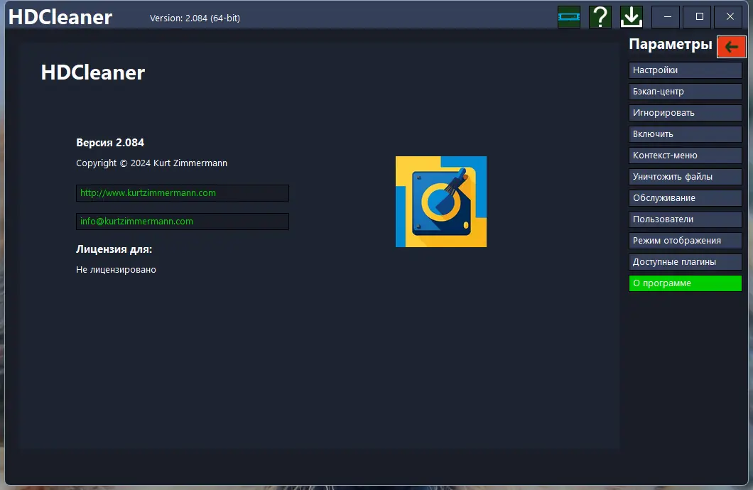Open the Игнорировать section
Image resolution: width=753 pixels, height=490 pixels.
click(686, 113)
